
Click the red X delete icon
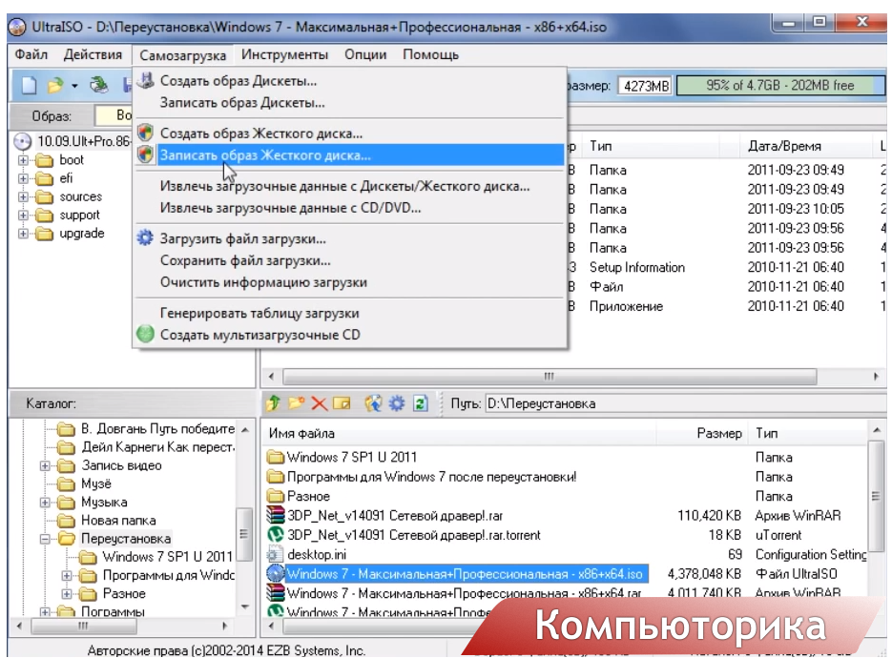point(320,403)
